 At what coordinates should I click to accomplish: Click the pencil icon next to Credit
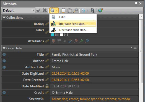pos(47,92)
